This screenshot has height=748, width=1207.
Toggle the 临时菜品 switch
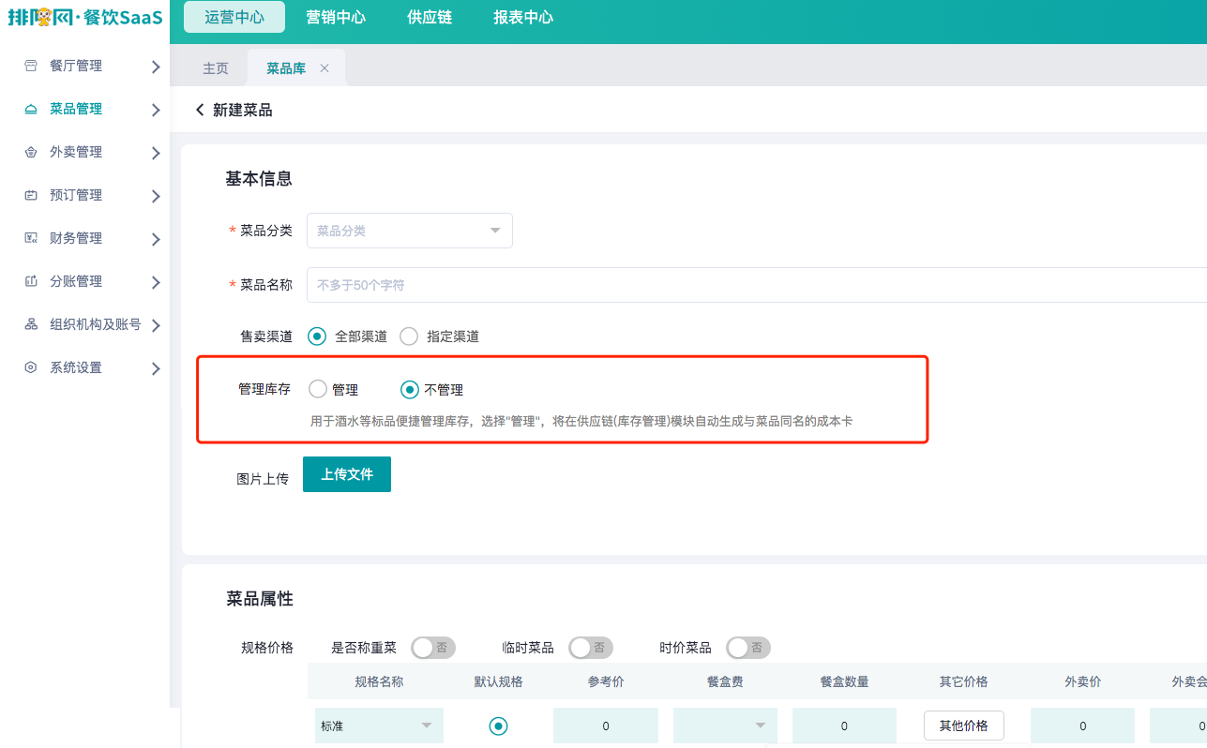(591, 648)
